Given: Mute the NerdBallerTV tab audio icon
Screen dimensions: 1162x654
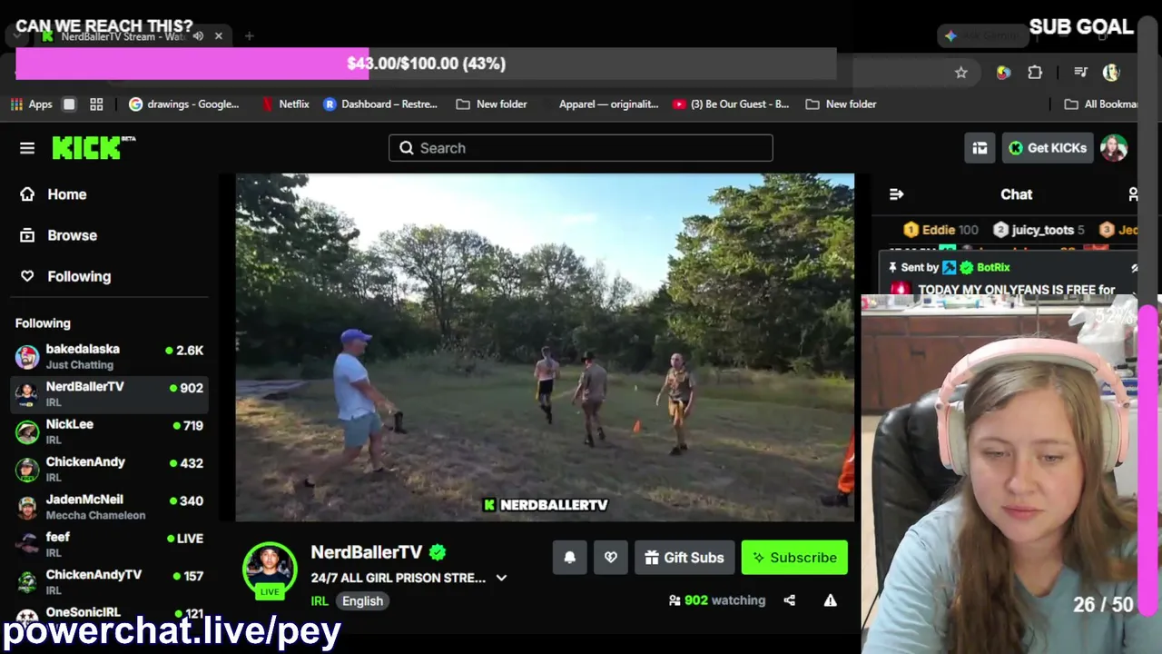Looking at the screenshot, I should (198, 36).
